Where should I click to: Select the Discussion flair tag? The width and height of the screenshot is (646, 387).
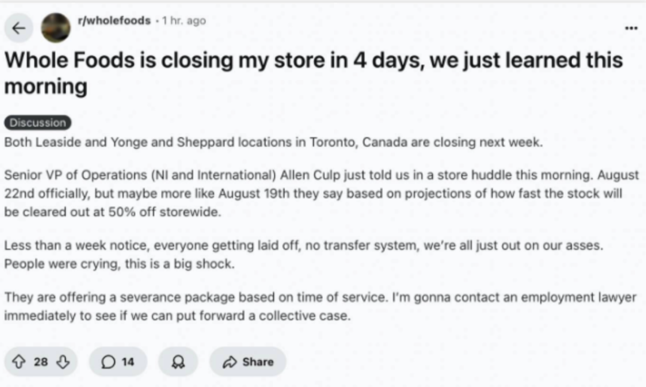click(38, 123)
